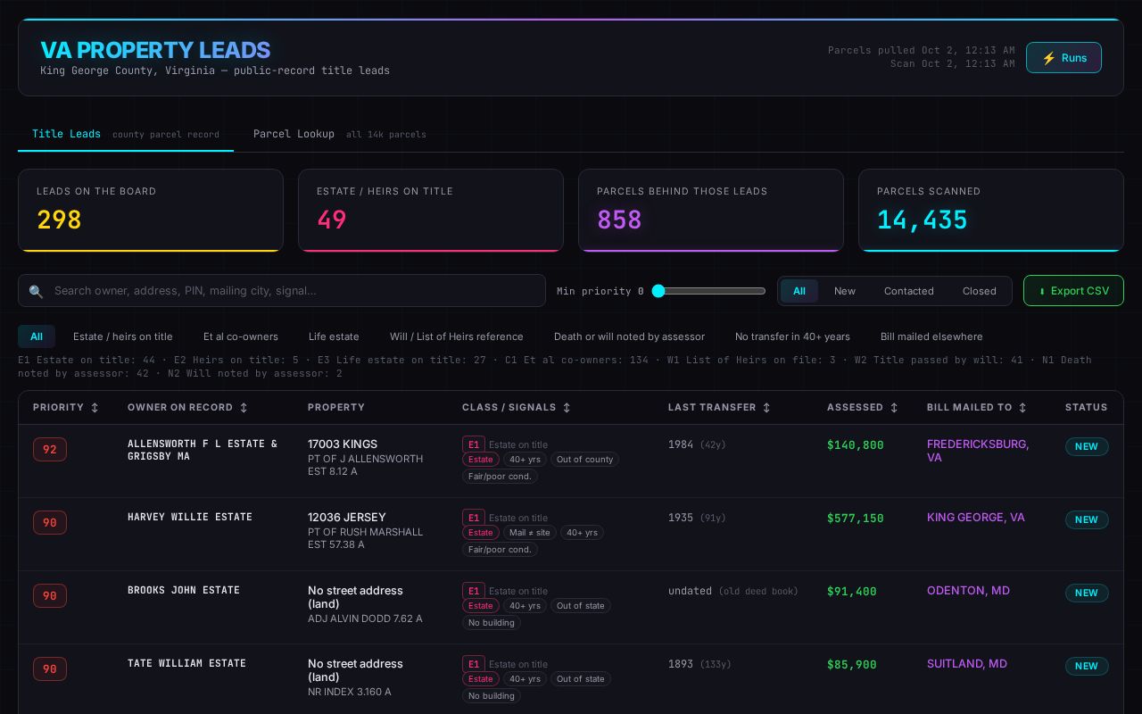Image resolution: width=1142 pixels, height=714 pixels.
Task: Sort by Priority column arrows
Action: 95,408
